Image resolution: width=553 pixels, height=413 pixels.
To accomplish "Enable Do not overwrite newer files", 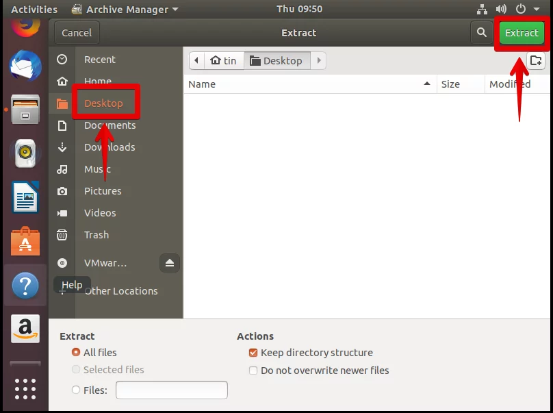I will coord(253,371).
